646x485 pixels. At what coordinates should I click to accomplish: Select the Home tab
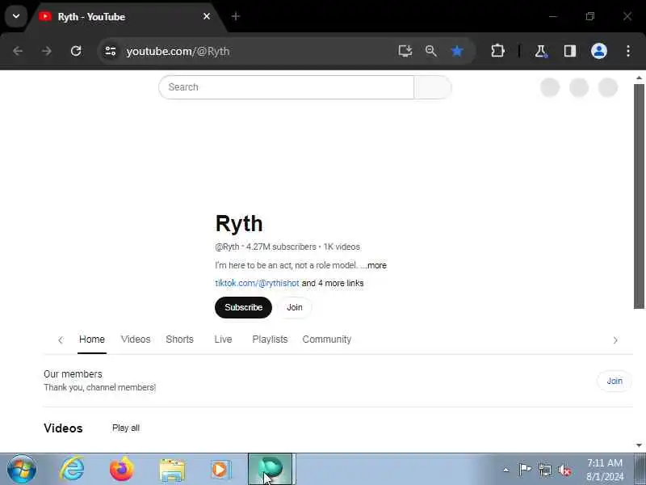coord(92,339)
